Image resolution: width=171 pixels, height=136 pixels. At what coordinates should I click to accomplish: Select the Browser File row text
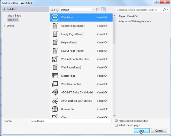pyautogui.click(x=68, y=109)
